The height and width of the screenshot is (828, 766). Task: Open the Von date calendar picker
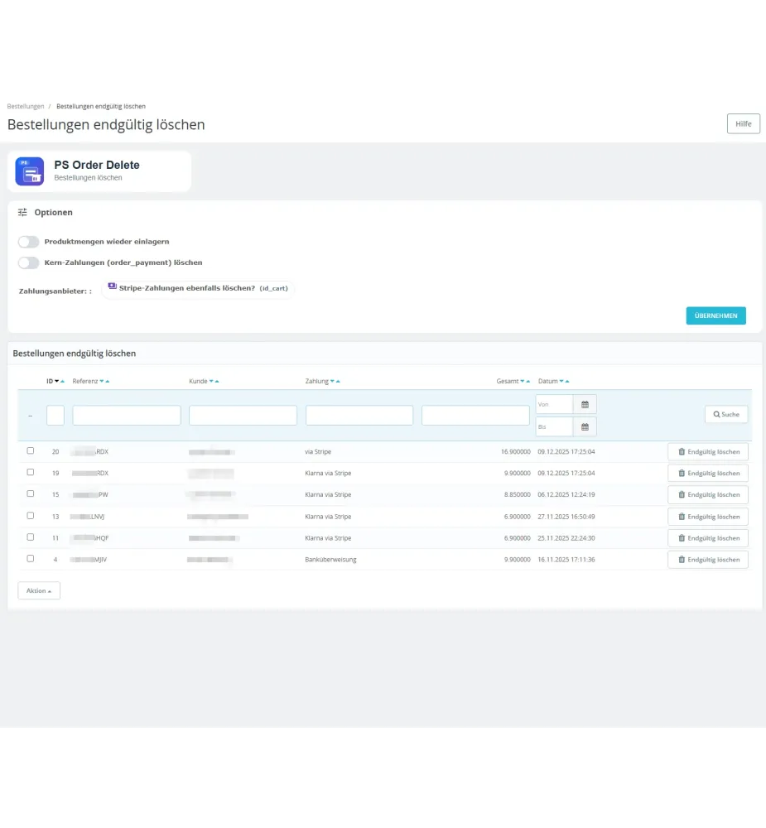pos(585,404)
